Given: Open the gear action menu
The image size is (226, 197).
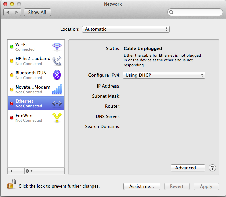Looking at the screenshot, I should (29, 171).
